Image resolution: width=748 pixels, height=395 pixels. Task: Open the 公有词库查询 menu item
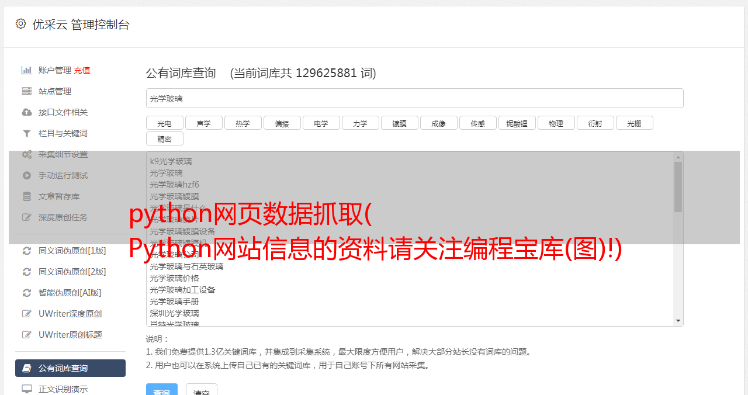point(70,368)
